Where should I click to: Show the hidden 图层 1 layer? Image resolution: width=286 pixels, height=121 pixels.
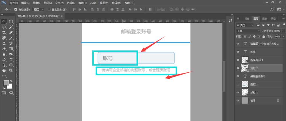point(238,84)
